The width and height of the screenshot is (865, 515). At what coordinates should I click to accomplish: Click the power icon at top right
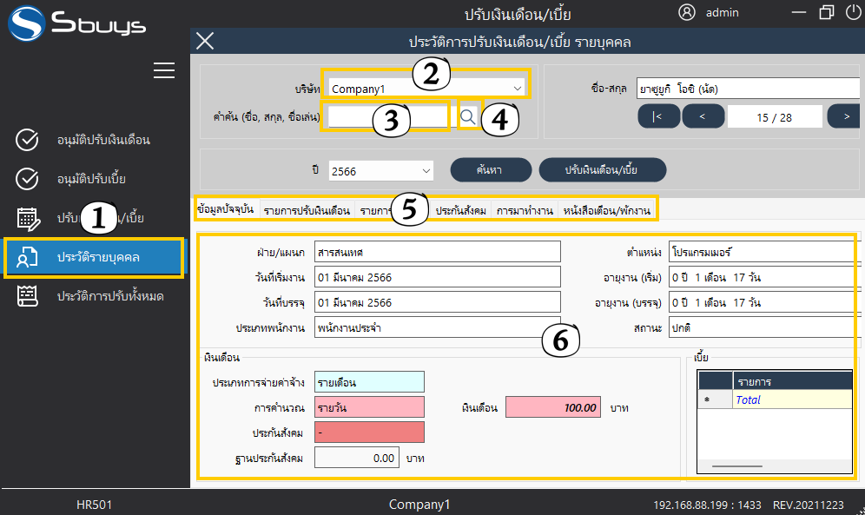tap(853, 12)
